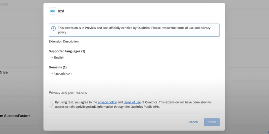Click the XM logo icon
Image resolution: width=269 pixels, height=134 pixels.
[x=52, y=11]
